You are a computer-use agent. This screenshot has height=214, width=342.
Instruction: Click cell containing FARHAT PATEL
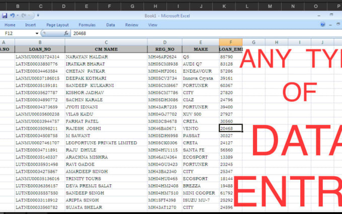[106, 121]
